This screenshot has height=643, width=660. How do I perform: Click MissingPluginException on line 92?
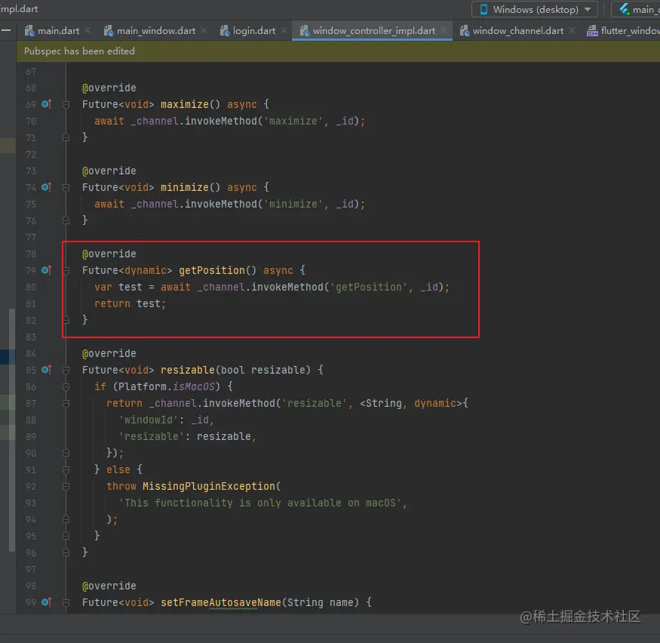[x=208, y=486]
